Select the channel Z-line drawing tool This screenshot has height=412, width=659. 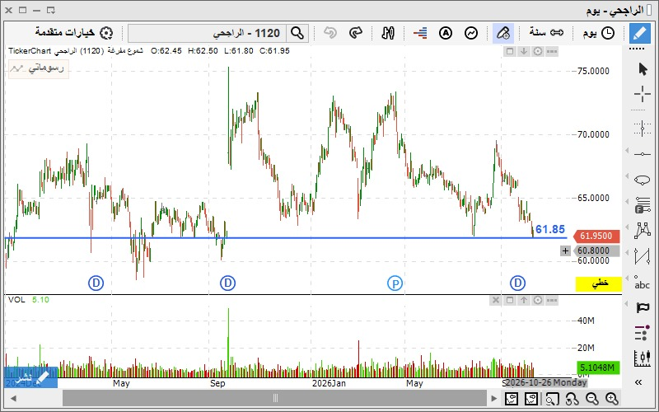pyautogui.click(x=643, y=256)
